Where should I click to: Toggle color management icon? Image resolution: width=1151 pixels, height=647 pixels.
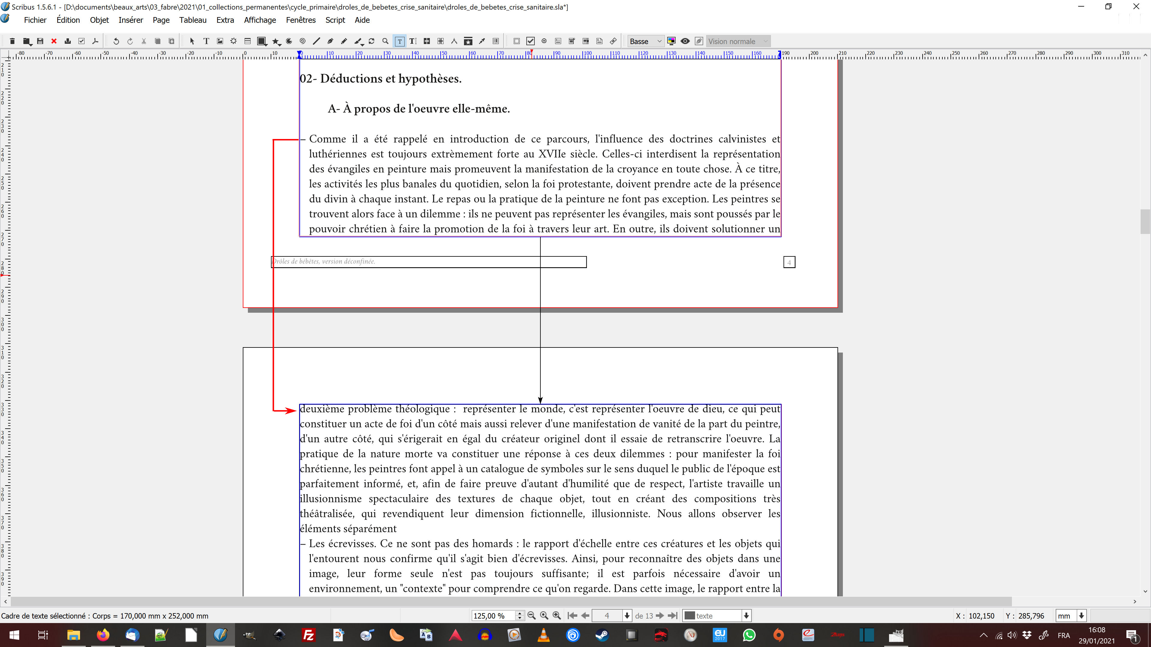point(671,41)
